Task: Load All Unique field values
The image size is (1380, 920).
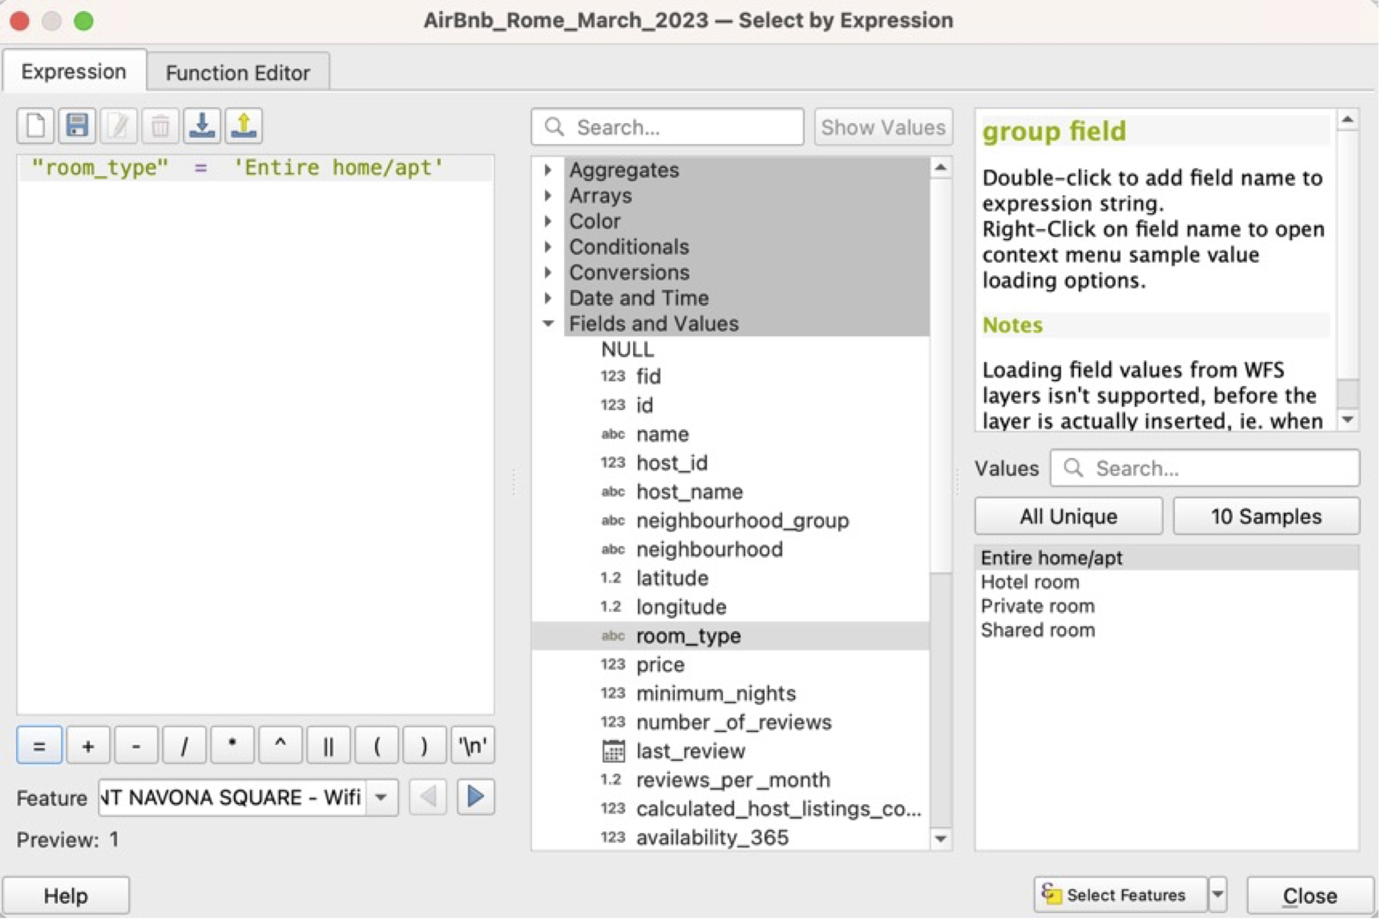Action: (1068, 516)
